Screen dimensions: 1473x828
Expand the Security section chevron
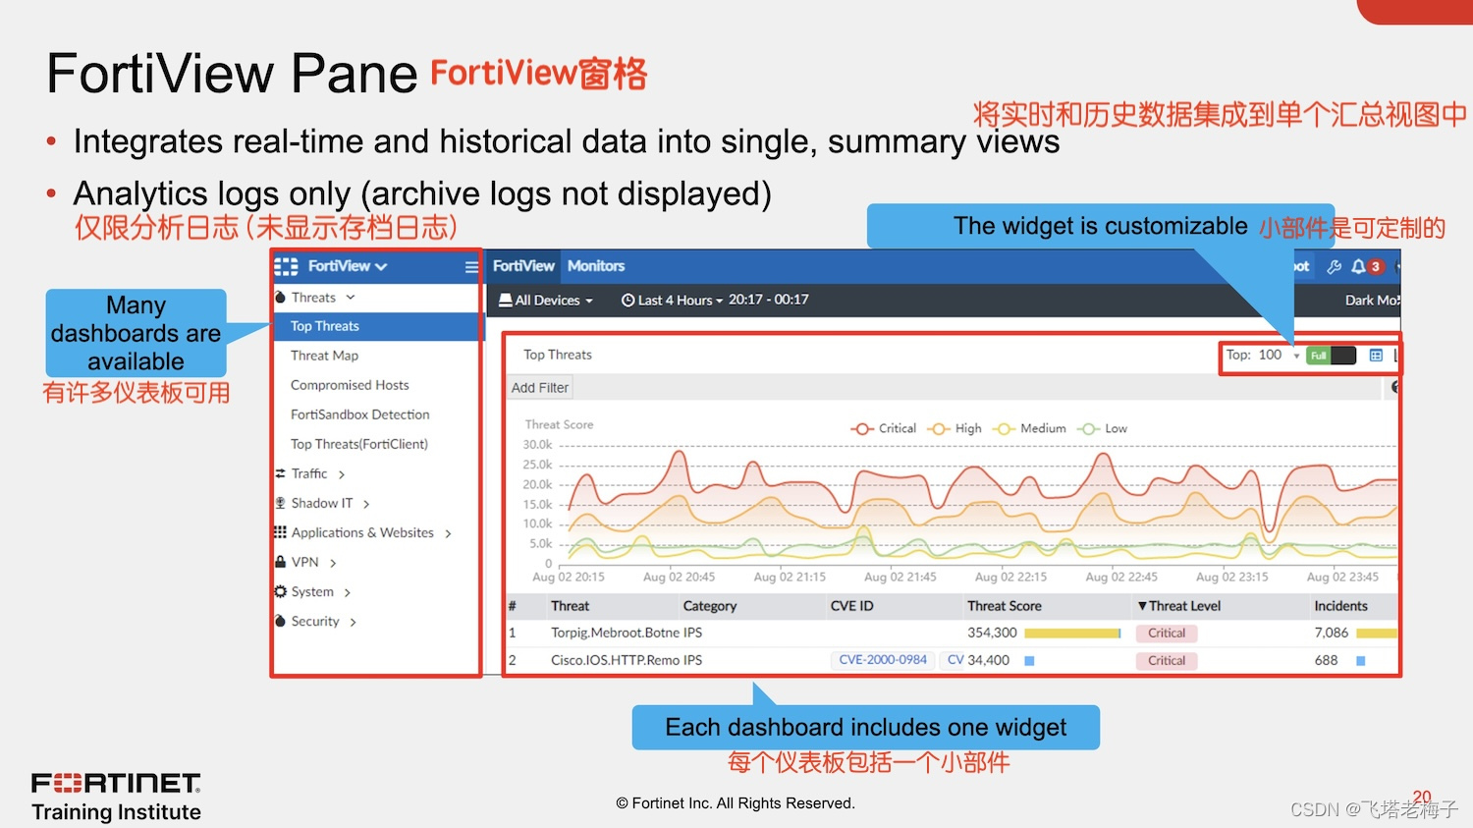tap(353, 622)
